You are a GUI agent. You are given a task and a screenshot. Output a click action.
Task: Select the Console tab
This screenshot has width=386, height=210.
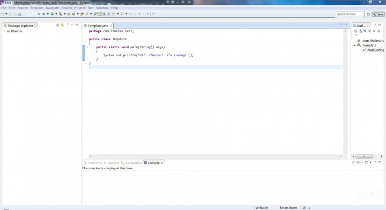(x=154, y=163)
